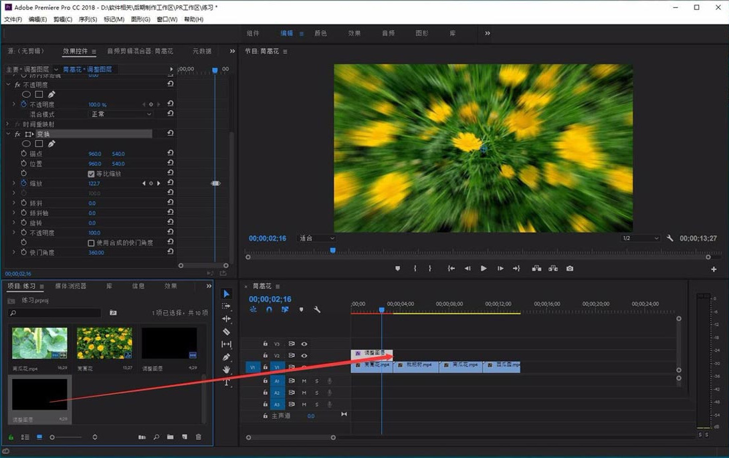Uncheck the 等比缩放 uniform scale checkbox

[91, 174]
